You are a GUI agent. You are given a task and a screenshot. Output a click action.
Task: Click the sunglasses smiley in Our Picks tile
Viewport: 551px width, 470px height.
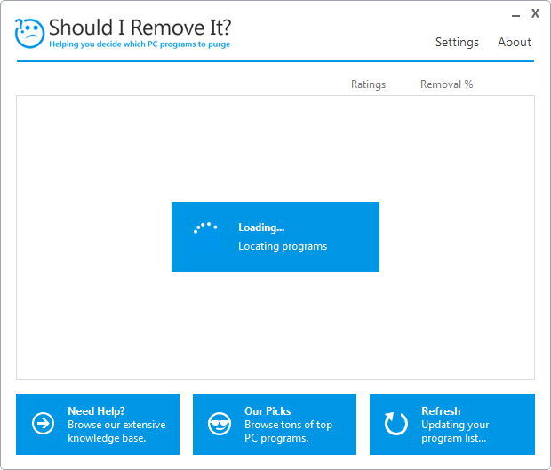(220, 424)
